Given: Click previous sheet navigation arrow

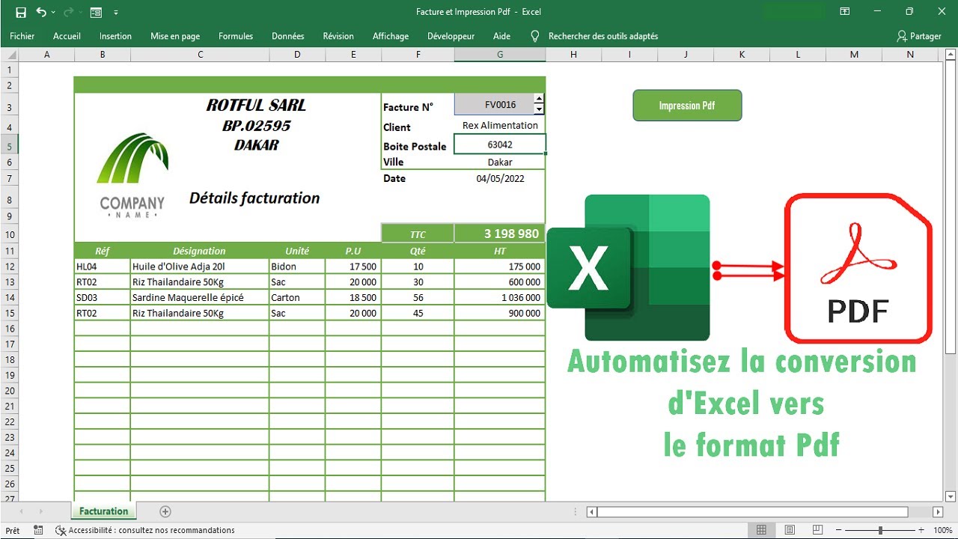Looking at the screenshot, I should click(21, 511).
